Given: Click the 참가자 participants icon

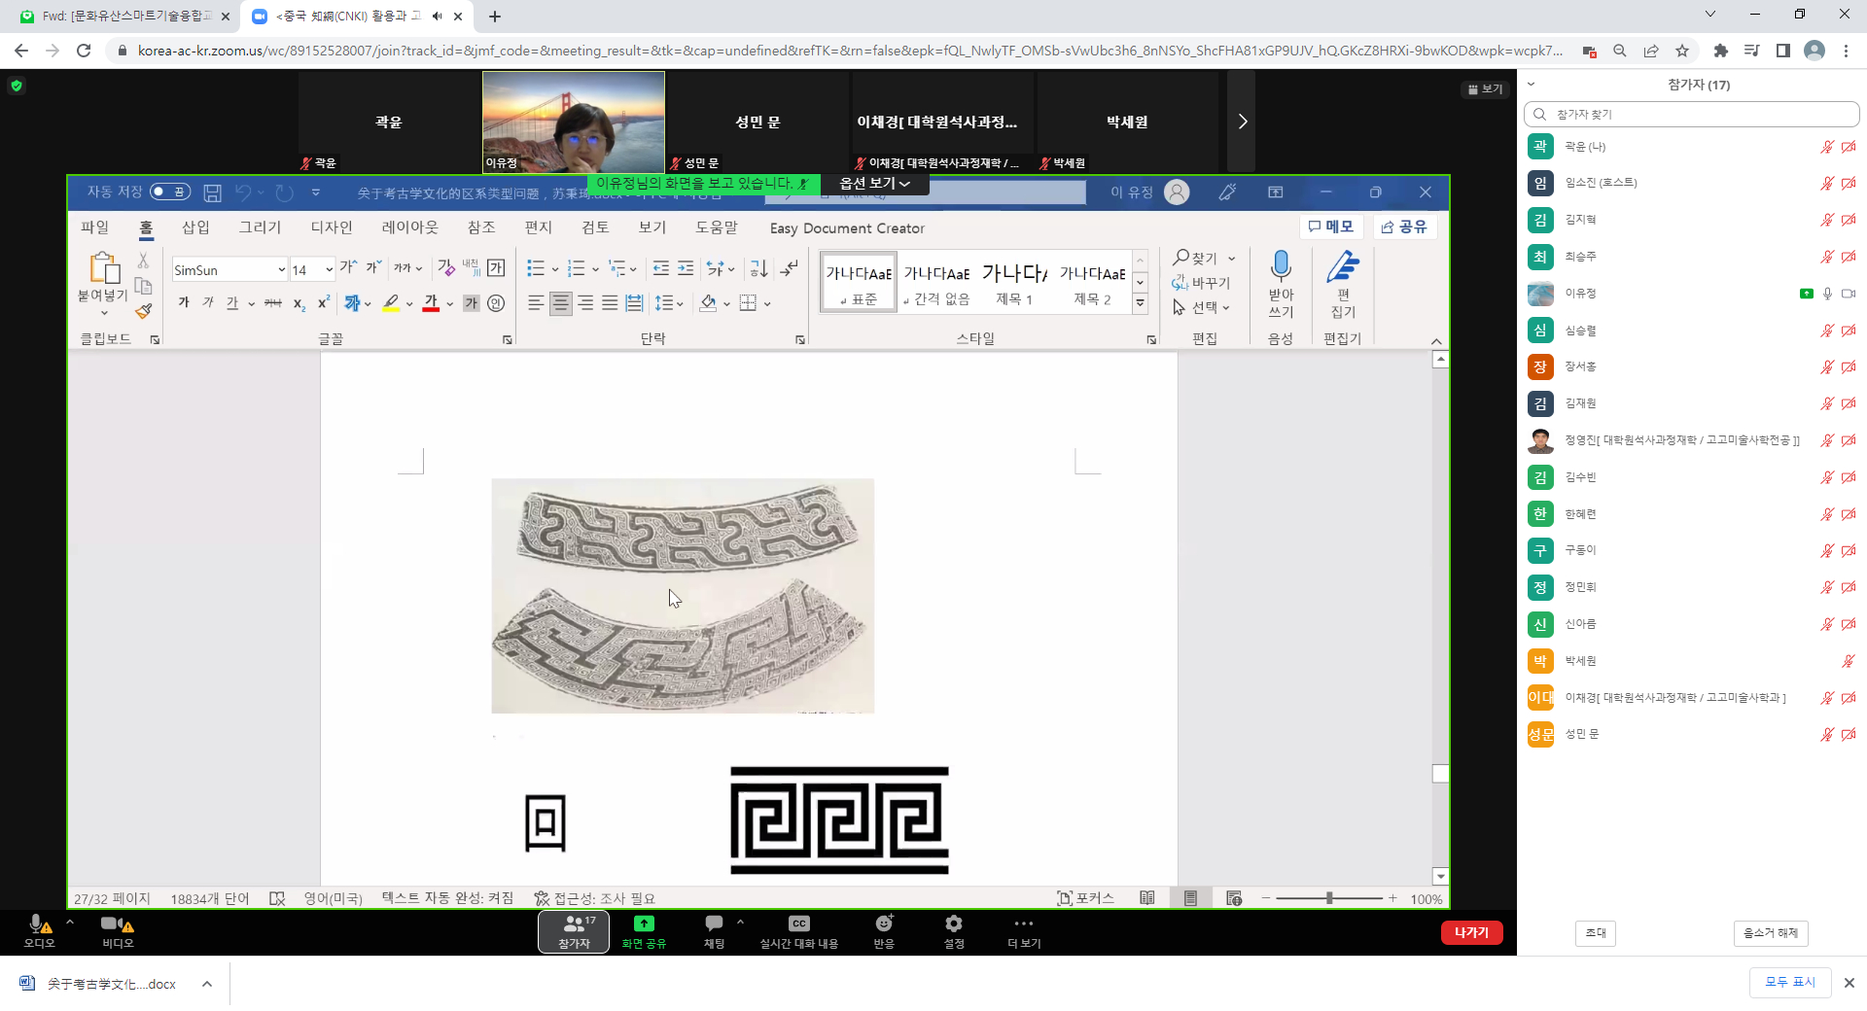Looking at the screenshot, I should pos(574,924).
